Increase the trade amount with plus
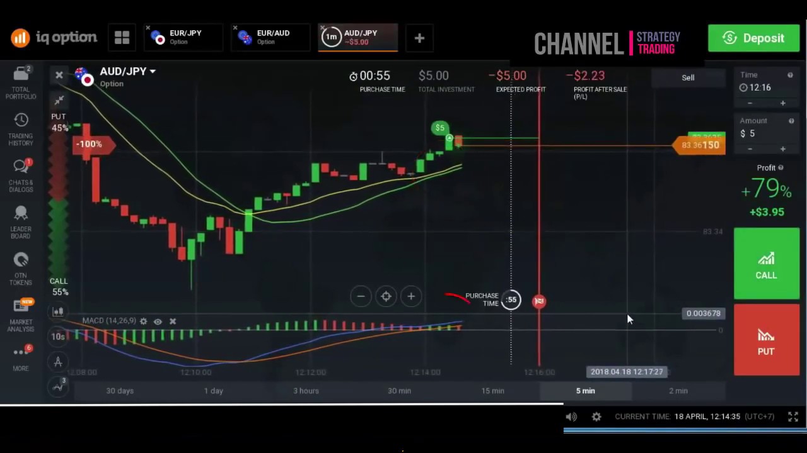 pos(783,149)
